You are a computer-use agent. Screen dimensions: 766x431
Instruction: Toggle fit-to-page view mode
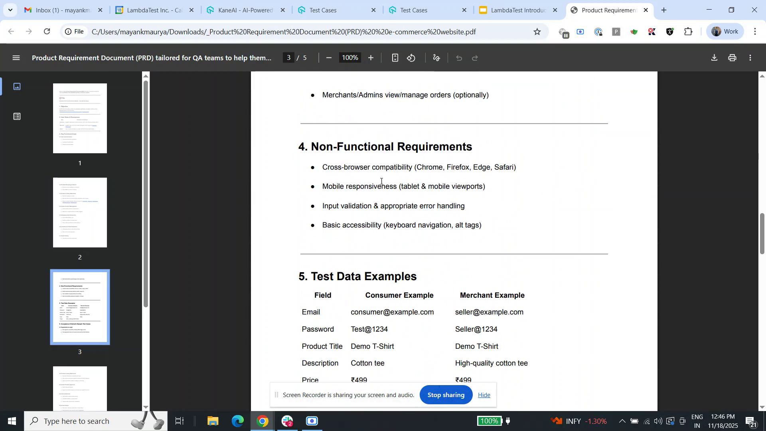(x=395, y=57)
